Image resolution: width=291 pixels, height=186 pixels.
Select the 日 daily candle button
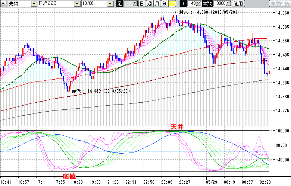tap(142, 4)
